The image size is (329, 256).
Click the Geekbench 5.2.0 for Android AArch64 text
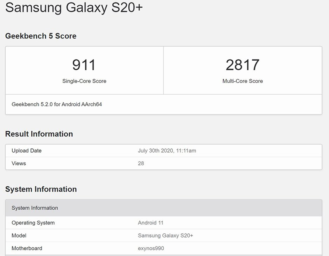point(57,104)
